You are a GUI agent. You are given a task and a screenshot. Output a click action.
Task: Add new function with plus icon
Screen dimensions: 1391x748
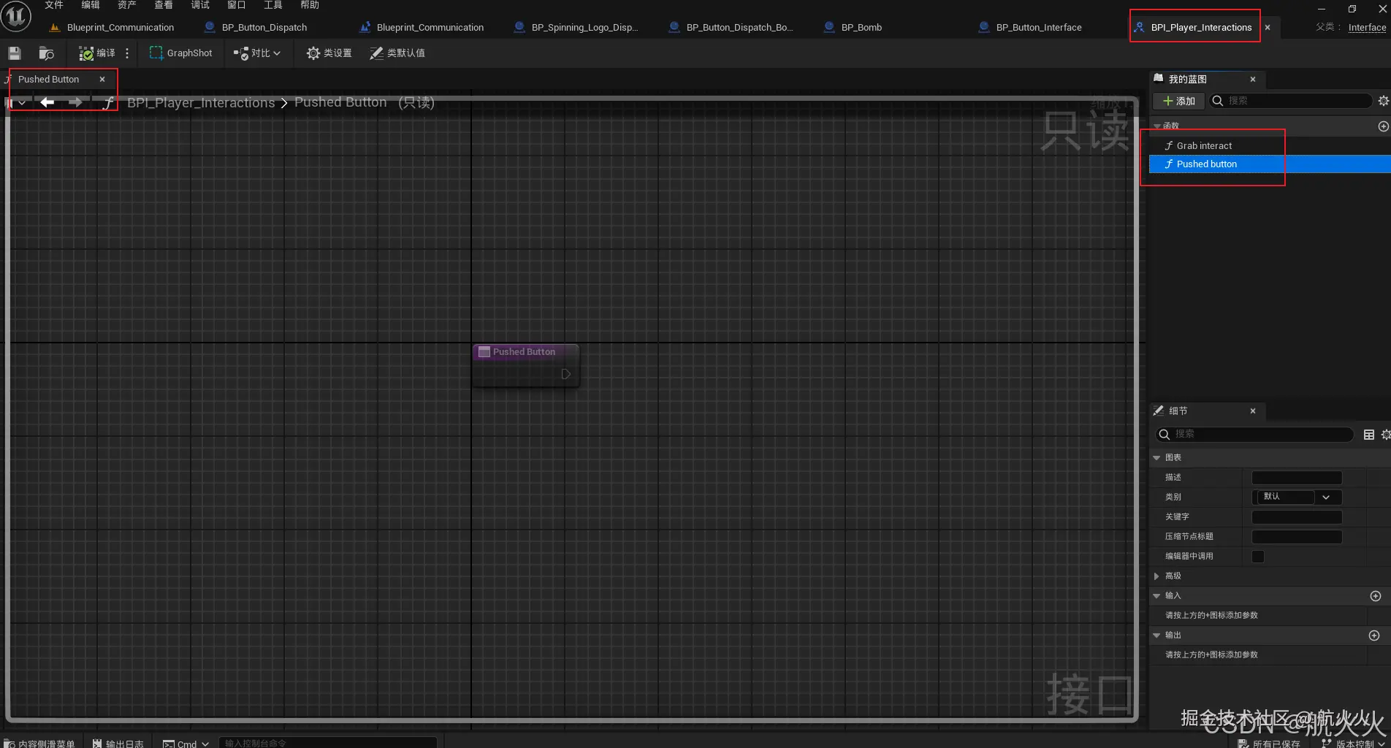(x=1383, y=126)
